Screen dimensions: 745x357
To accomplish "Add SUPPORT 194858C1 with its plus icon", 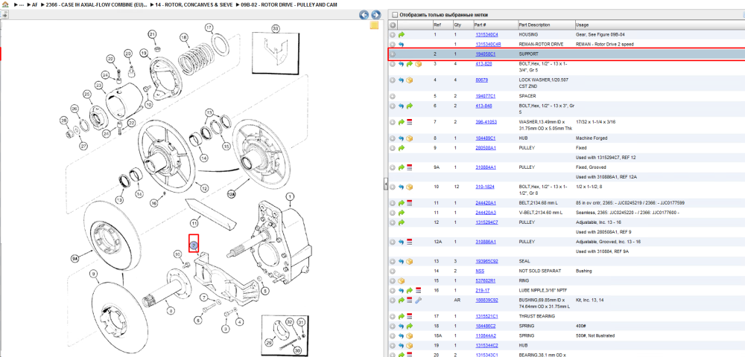I will 393,54.
